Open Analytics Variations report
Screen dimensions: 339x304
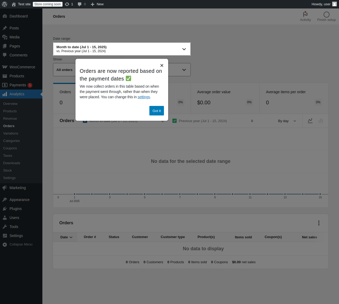click(11, 133)
